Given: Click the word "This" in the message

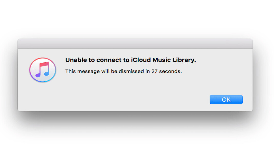Looking at the screenshot, I should [70, 71].
